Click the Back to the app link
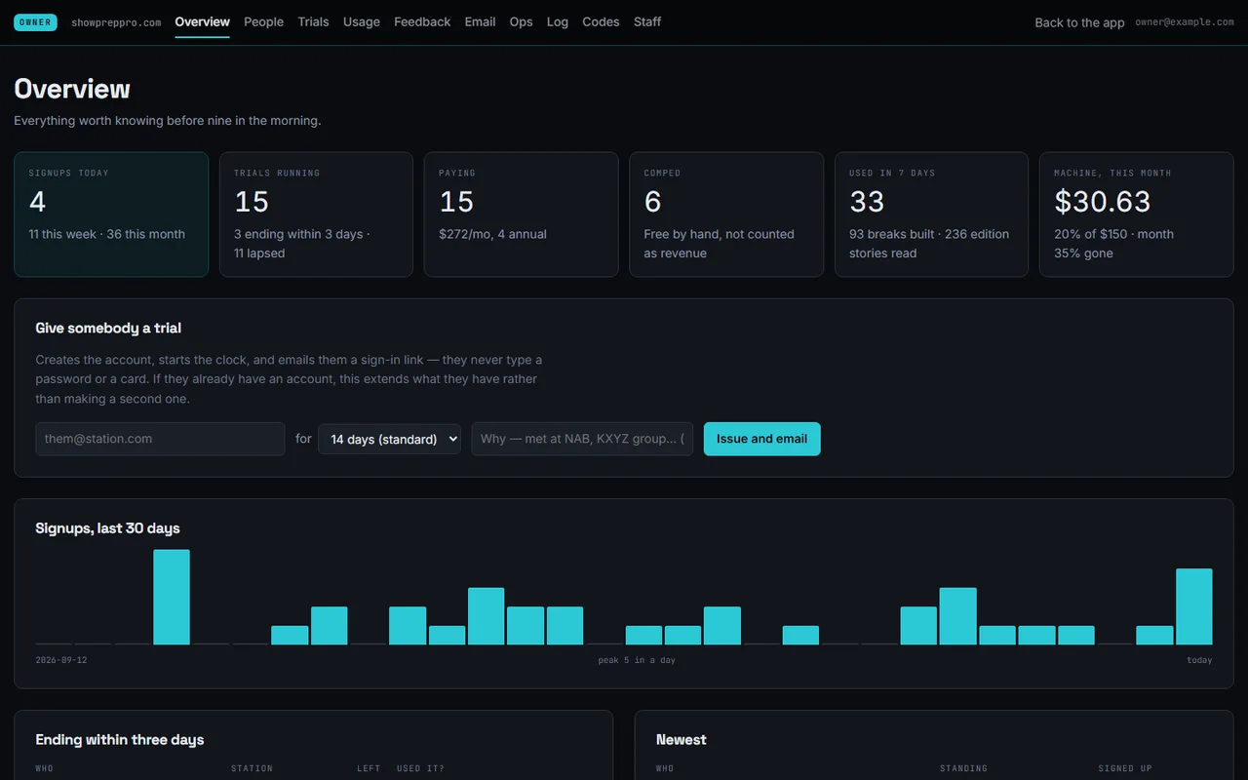This screenshot has height=780, width=1248. (x=1079, y=22)
